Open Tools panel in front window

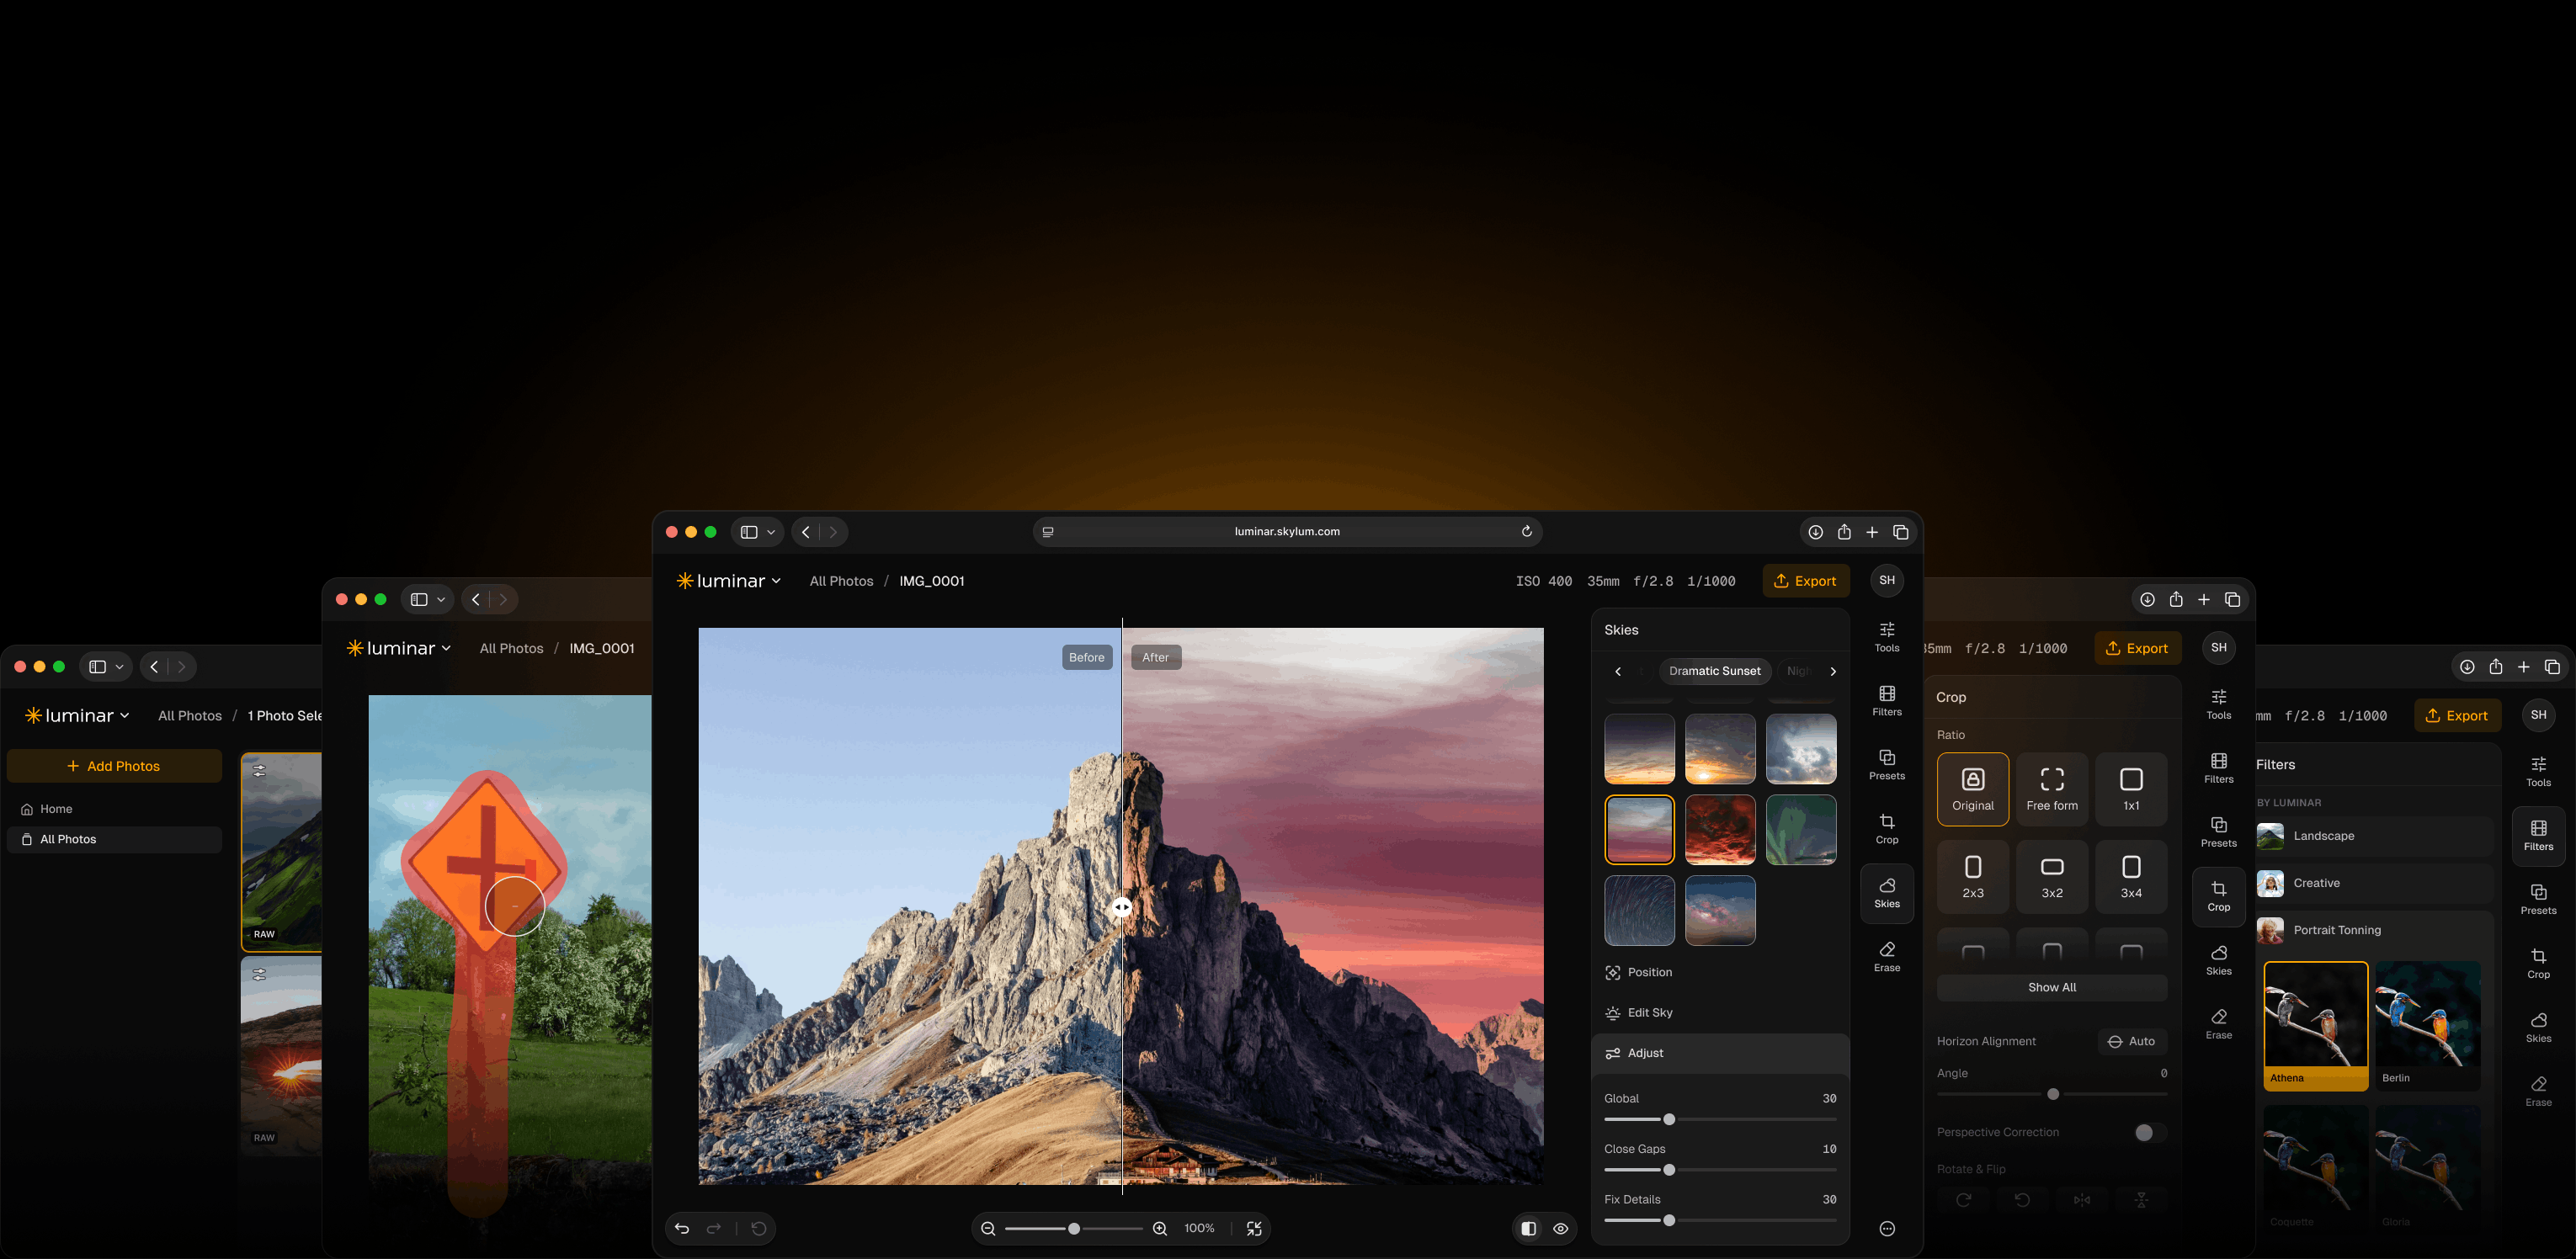click(x=1886, y=637)
